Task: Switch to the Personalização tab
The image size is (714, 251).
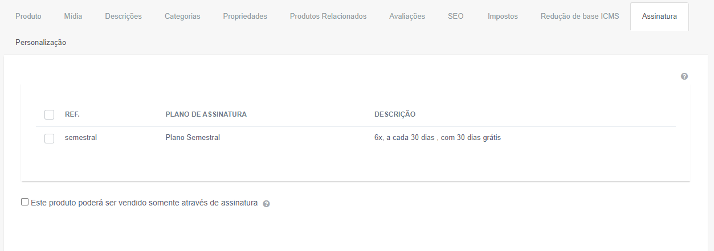Action: (x=41, y=43)
